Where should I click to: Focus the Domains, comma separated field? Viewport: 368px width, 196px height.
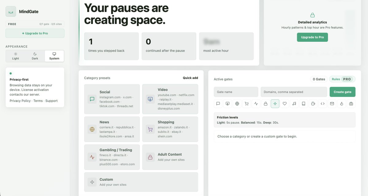pos(294,92)
